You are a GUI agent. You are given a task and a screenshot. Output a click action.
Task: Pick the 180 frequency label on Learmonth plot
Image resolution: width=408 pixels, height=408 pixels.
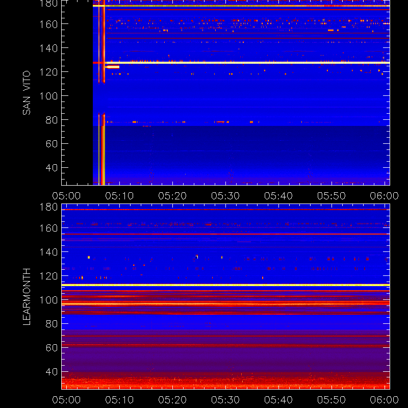(x=48, y=207)
